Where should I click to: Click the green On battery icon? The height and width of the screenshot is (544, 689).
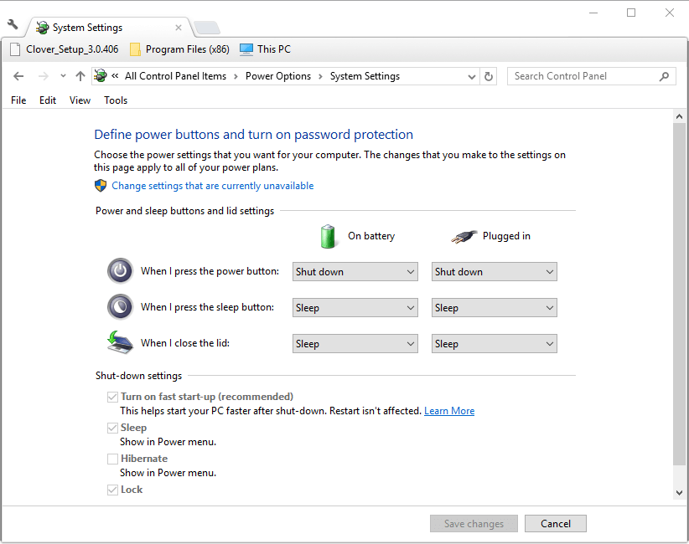point(328,236)
